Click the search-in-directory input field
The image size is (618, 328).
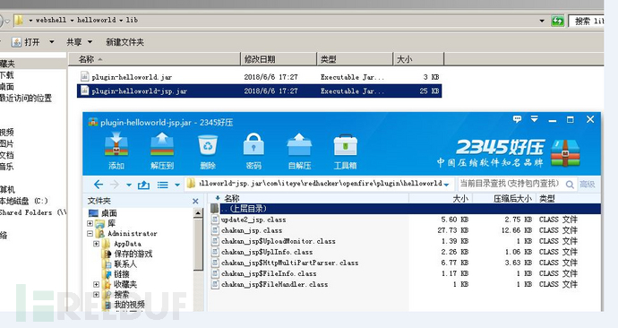(511, 184)
